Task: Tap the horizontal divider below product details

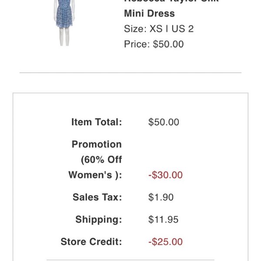Action: [x=130, y=73]
